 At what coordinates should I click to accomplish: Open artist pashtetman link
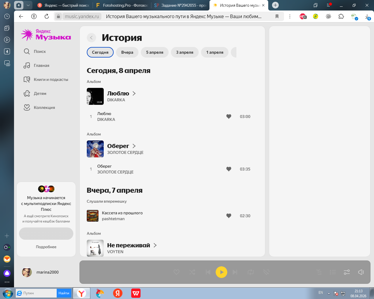(x=113, y=219)
